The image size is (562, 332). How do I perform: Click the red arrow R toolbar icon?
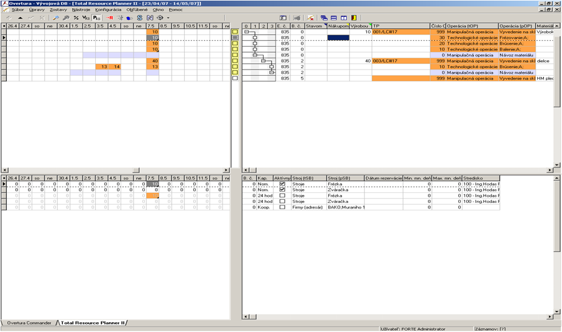click(109, 17)
